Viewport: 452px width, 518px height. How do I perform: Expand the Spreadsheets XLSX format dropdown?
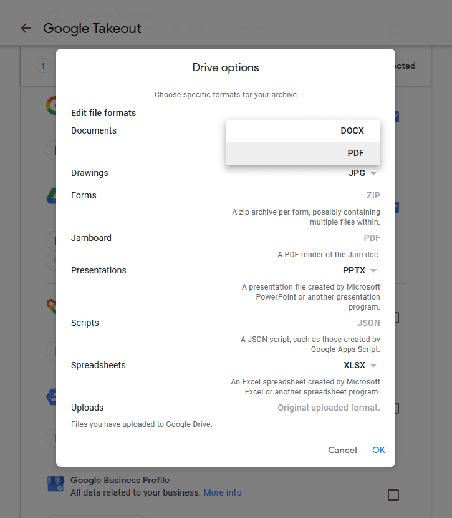(360, 365)
